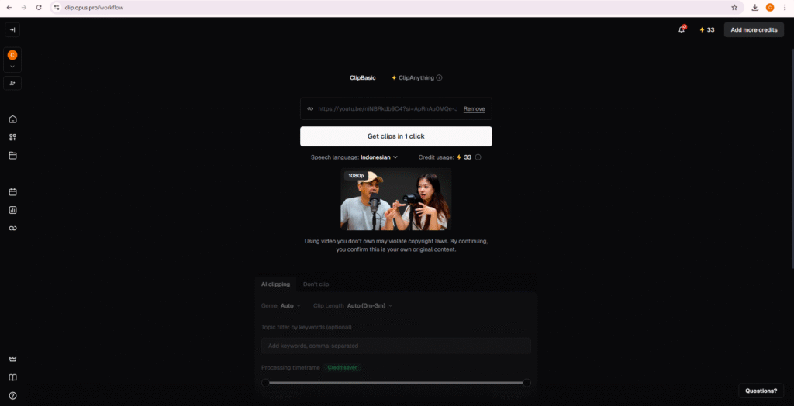
Task: Click the topic filter keywords input field
Action: pyautogui.click(x=395, y=346)
